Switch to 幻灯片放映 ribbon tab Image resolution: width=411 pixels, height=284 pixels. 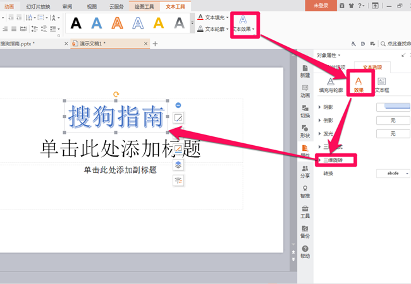coord(38,6)
